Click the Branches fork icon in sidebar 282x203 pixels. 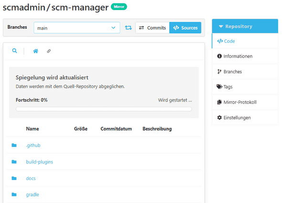(x=219, y=71)
